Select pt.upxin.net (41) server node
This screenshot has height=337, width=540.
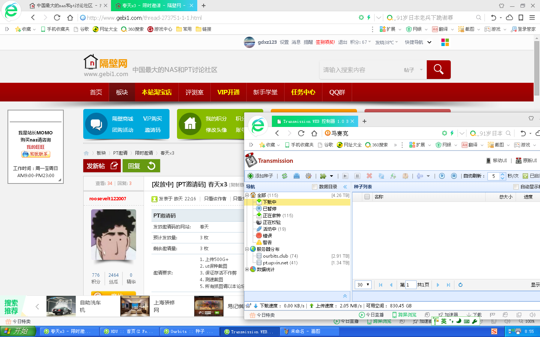click(280, 263)
